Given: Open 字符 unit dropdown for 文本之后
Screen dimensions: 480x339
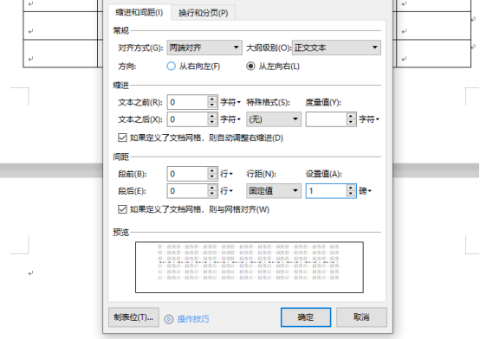Looking at the screenshot, I should (x=230, y=119).
